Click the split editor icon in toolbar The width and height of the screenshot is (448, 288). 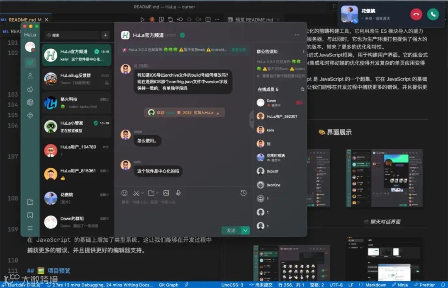coord(208,19)
